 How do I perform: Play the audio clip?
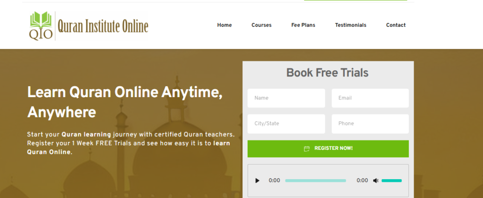pyautogui.click(x=257, y=181)
